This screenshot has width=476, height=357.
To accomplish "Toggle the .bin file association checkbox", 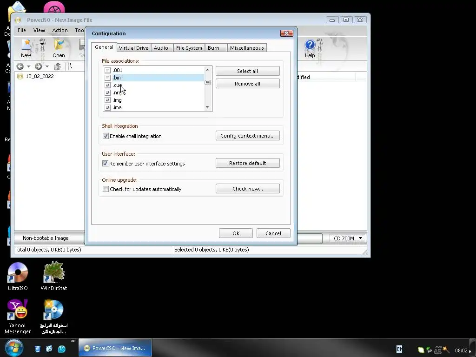I will 107,78.
